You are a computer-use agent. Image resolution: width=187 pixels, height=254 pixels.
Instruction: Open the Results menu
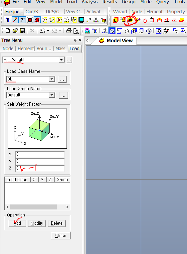109,2
